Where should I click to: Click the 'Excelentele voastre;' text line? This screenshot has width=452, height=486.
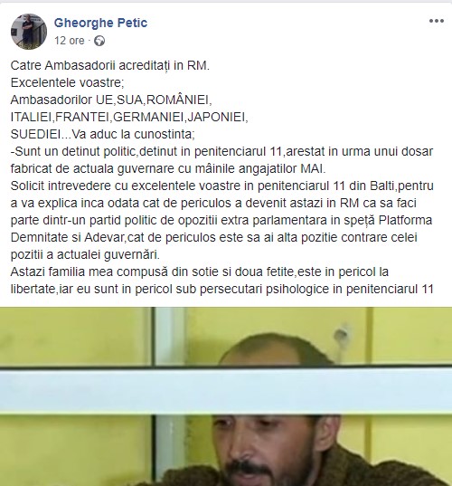[x=67, y=82]
